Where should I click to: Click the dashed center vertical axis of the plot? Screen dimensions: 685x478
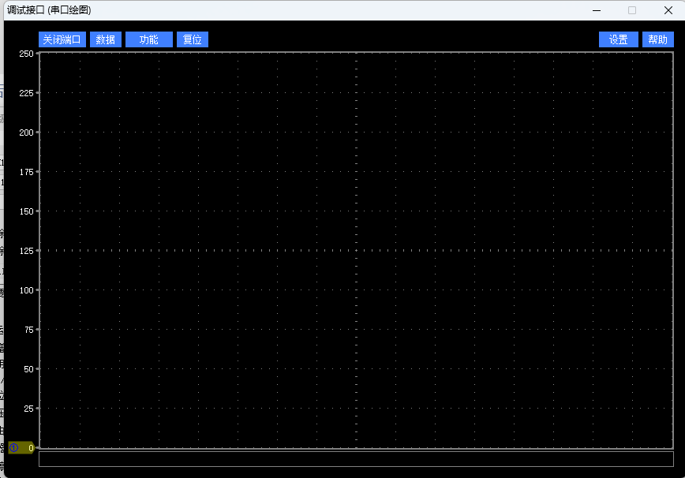click(x=357, y=237)
